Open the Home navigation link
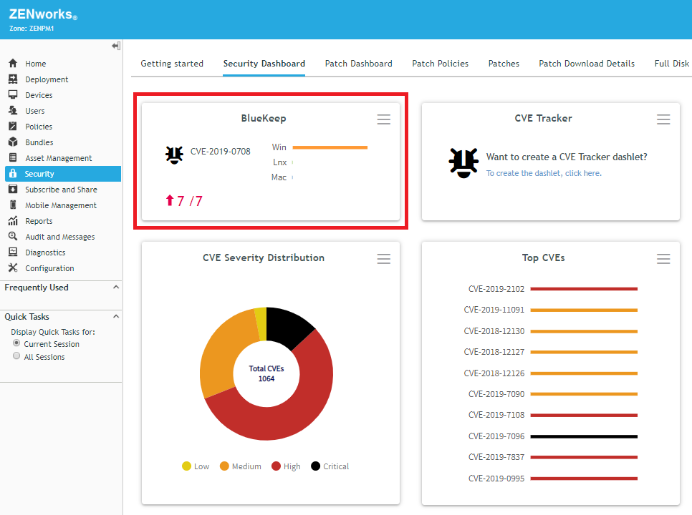This screenshot has height=515, width=692. [36, 64]
